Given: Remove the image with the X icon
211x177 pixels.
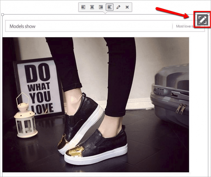Looking at the screenshot, I should pyautogui.click(x=127, y=7).
